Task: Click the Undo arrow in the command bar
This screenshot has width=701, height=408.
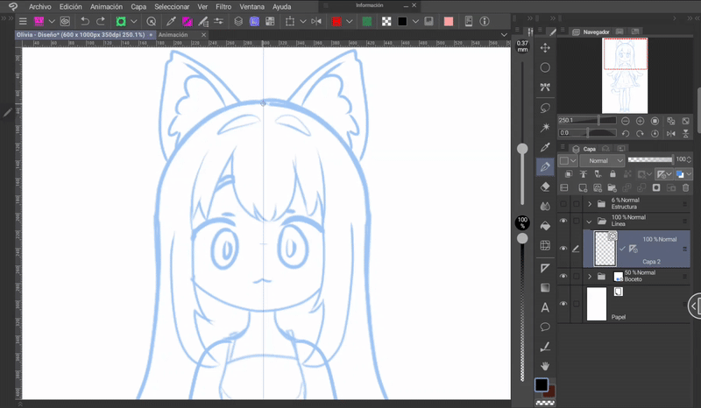Action: (84, 20)
